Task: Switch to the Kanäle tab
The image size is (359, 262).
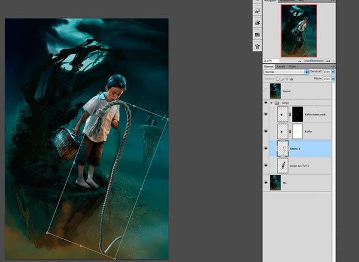Action: pyautogui.click(x=281, y=66)
